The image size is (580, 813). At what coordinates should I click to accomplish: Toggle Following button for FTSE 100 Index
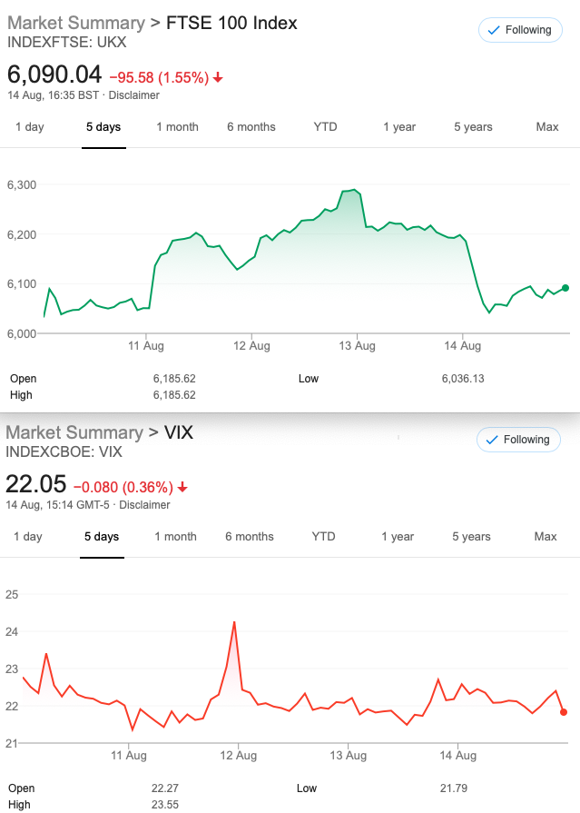(x=520, y=30)
